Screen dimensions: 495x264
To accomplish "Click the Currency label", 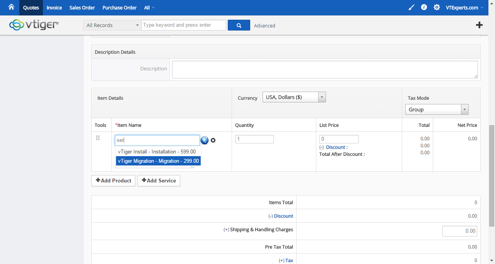I will [x=247, y=98].
